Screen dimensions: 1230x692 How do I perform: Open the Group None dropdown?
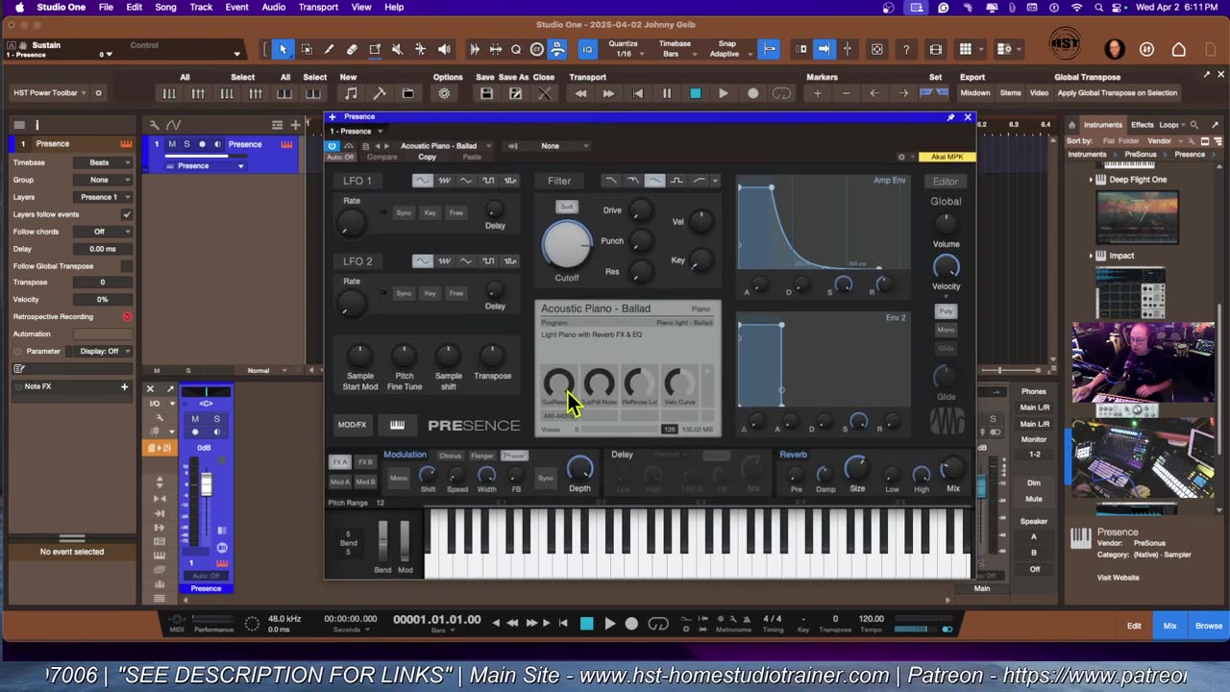coord(104,180)
